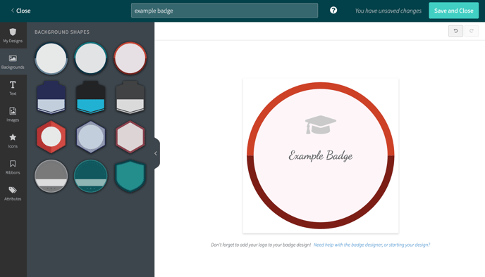Image resolution: width=485 pixels, height=277 pixels.
Task: Select the Example Badge text on canvas
Action: click(321, 155)
